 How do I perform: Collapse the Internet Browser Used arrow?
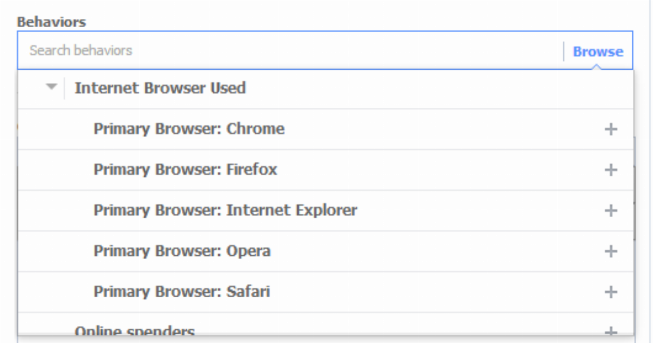(52, 87)
